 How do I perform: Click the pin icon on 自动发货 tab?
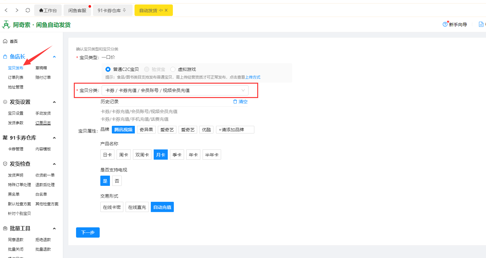161,10
